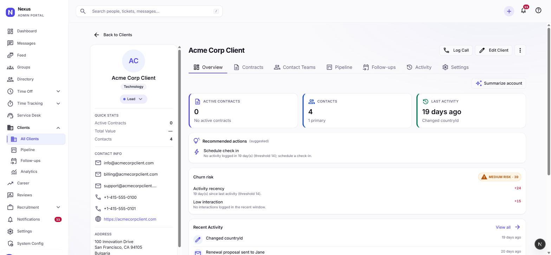
Task: Open the help question mark icon
Action: click(538, 11)
